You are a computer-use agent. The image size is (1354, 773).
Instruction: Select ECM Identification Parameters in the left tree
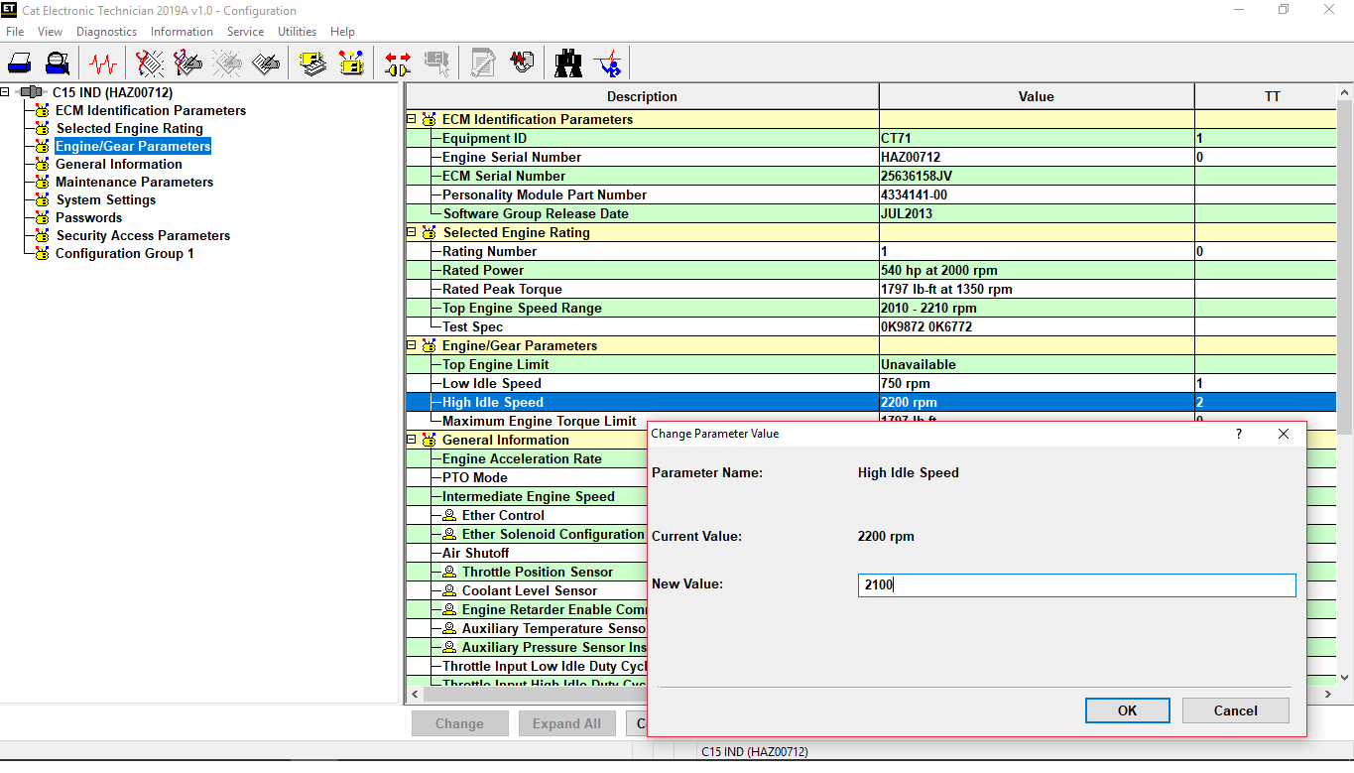(151, 111)
